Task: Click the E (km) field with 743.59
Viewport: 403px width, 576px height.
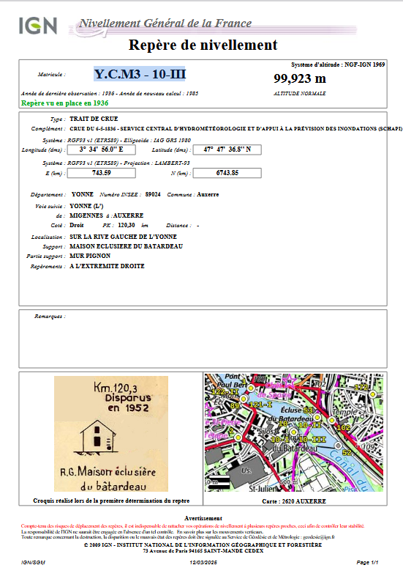Action: coord(102,173)
